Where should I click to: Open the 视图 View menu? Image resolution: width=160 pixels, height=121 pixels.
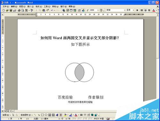point(22,6)
